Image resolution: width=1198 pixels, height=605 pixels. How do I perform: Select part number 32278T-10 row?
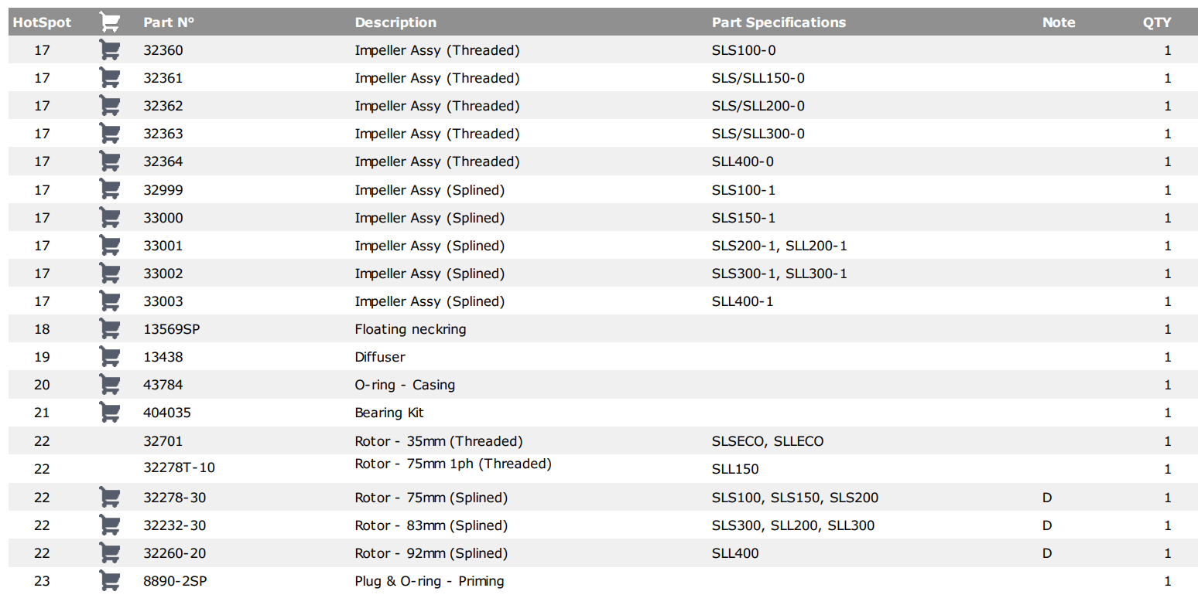tap(603, 469)
